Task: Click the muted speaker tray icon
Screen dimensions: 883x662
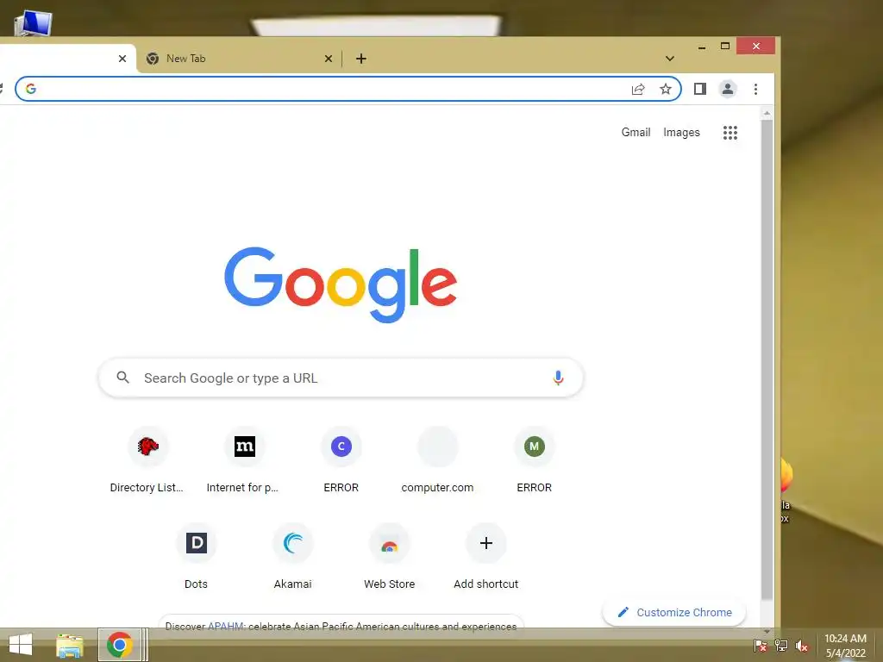Action: (802, 646)
